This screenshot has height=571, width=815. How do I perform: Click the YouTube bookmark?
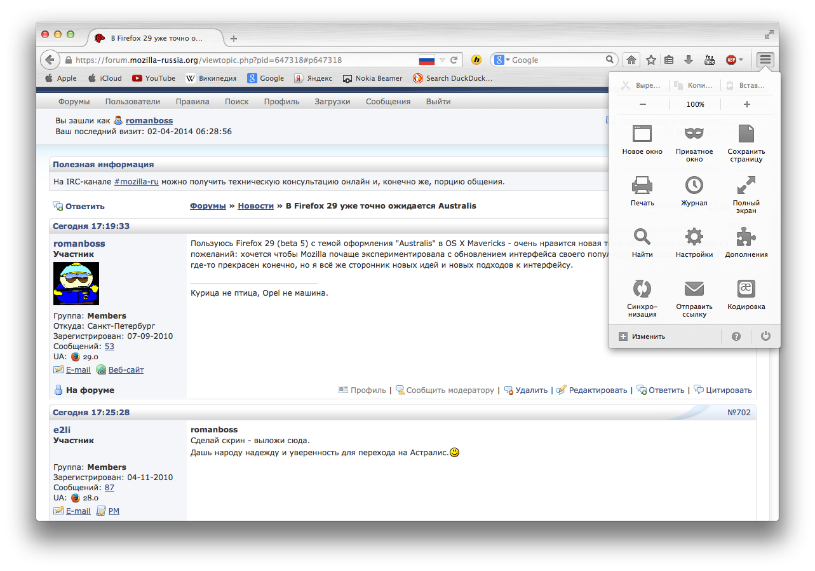click(x=154, y=78)
